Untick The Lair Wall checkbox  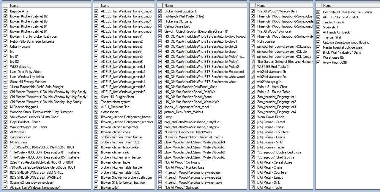point(318,37)
